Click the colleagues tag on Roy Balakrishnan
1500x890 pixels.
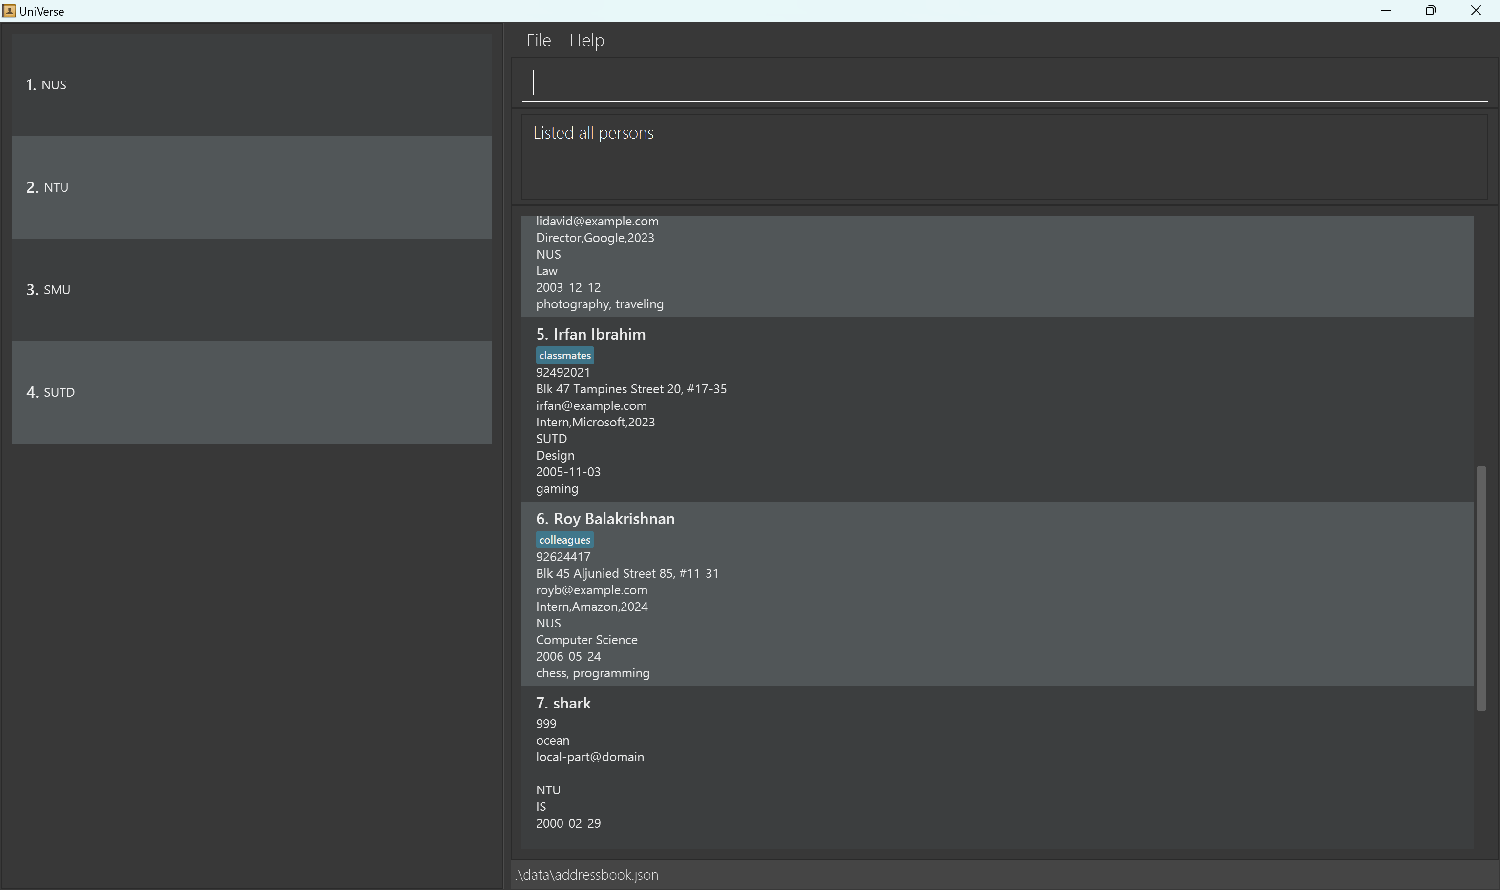click(564, 540)
